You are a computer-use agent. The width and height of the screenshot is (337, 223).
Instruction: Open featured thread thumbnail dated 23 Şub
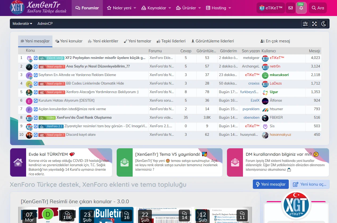point(106,215)
